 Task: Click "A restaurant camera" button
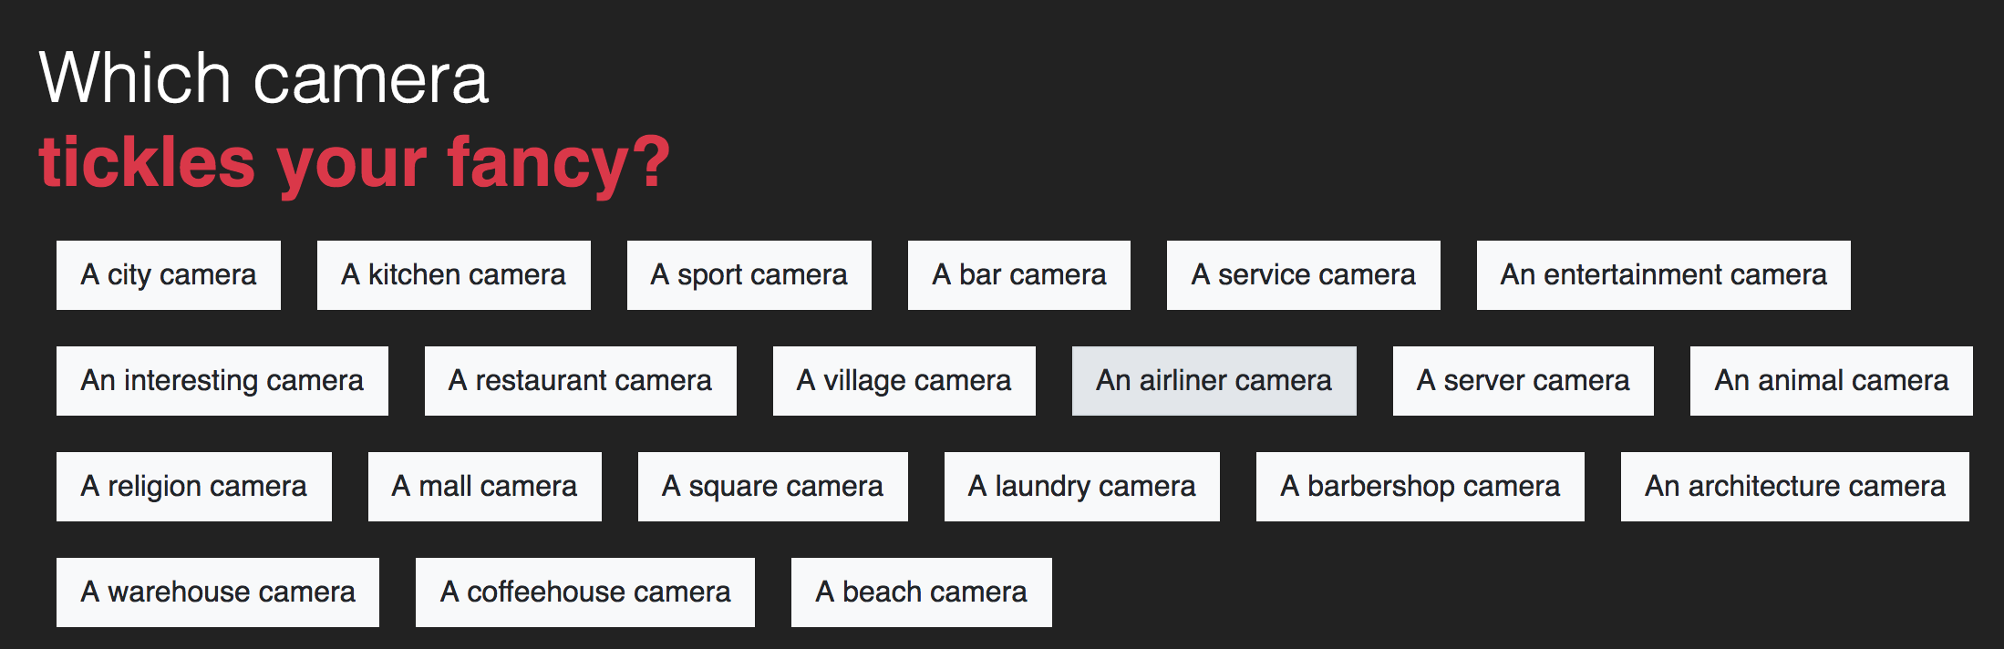coord(580,381)
